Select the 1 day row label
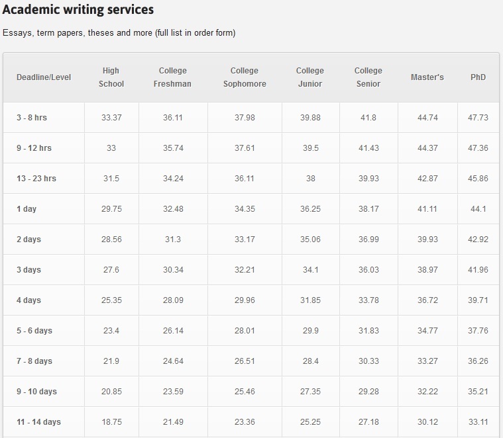The width and height of the screenshot is (503, 438). tap(27, 209)
